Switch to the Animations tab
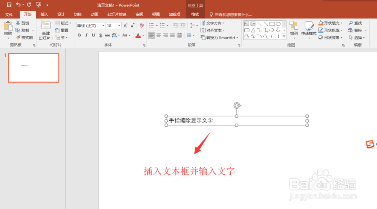Screen dimensions: 377x209 click(94, 14)
